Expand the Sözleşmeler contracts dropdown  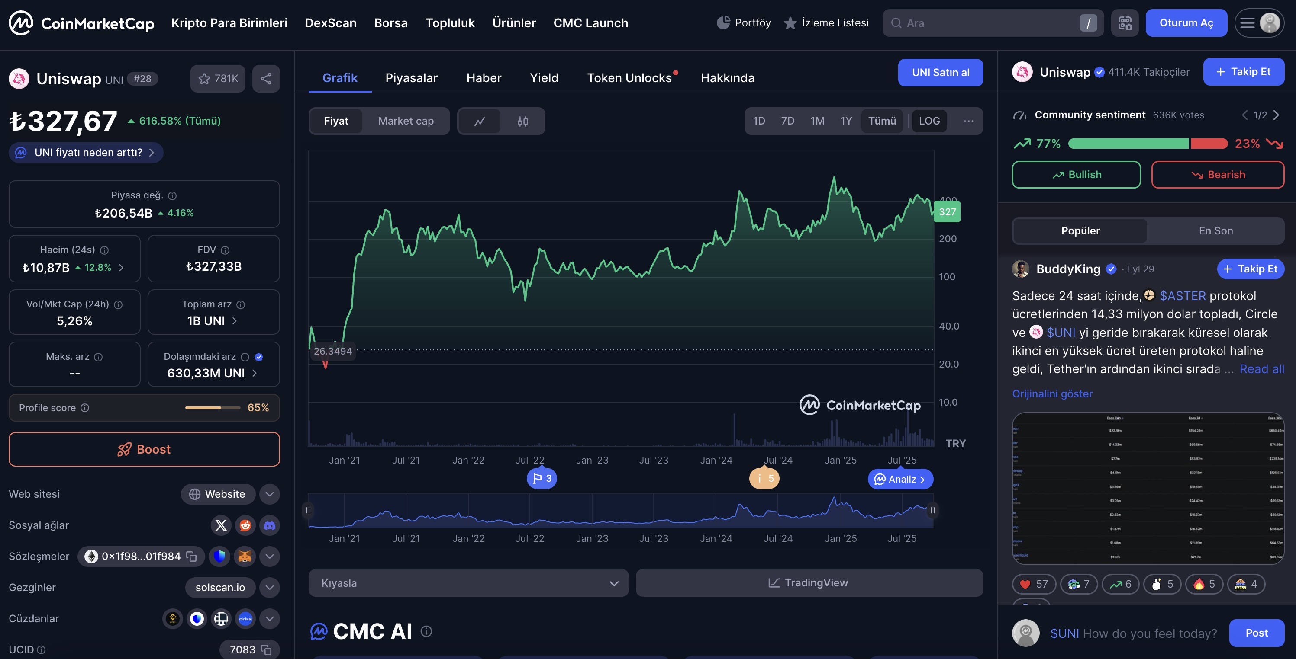click(270, 557)
